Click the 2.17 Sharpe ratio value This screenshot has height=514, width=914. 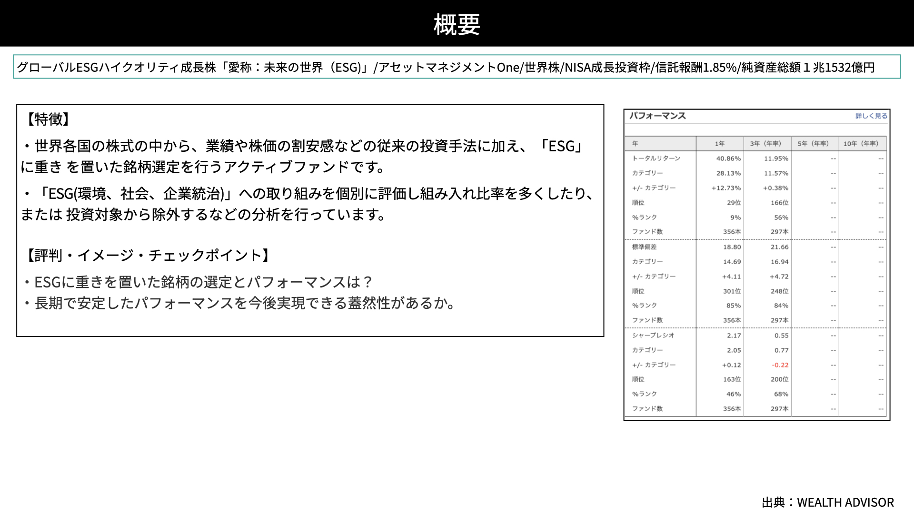tap(734, 336)
